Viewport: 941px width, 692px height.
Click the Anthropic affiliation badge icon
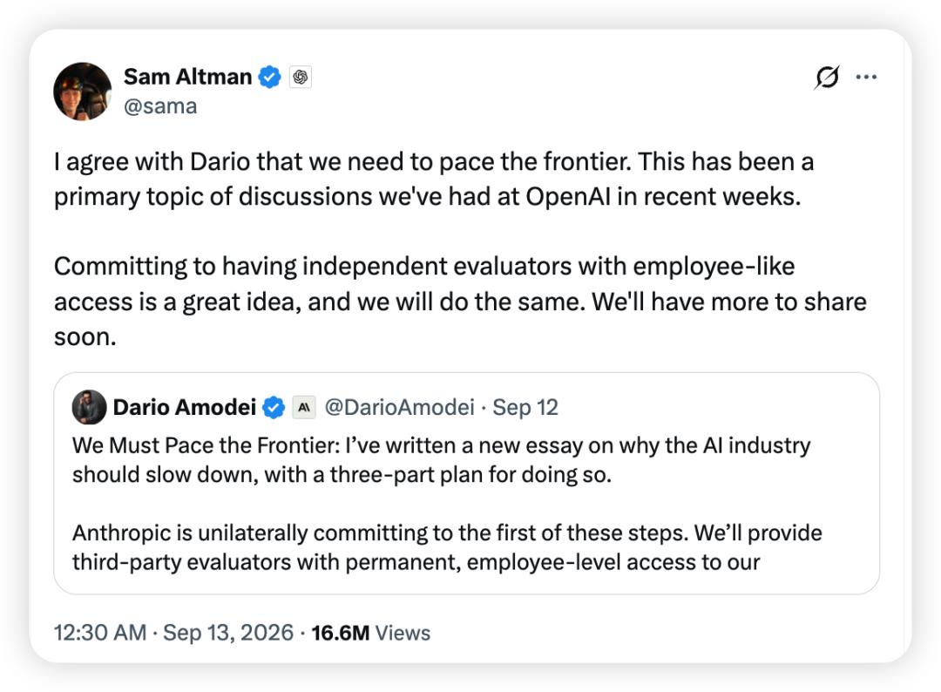[x=304, y=408]
